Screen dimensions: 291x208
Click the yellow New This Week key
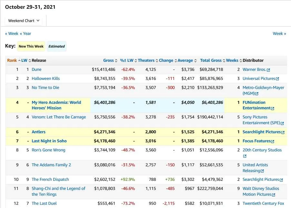coord(31,46)
